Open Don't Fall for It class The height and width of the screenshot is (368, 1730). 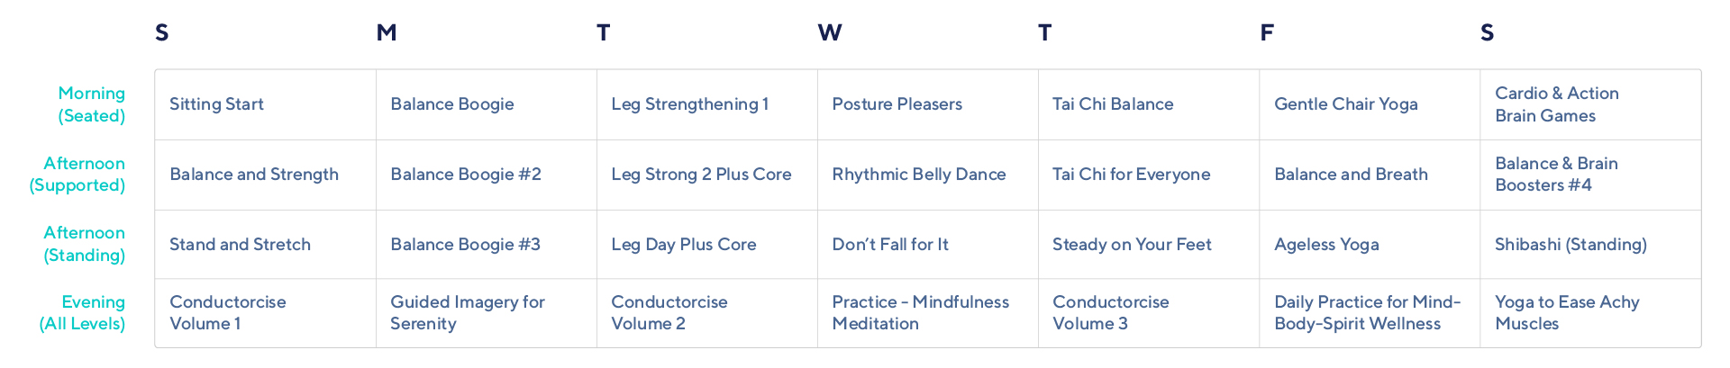889,245
